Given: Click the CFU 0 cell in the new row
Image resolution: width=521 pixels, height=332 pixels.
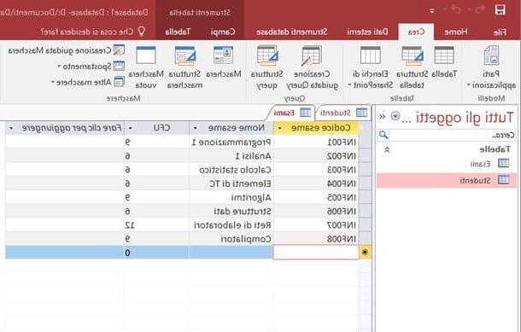Looking at the screenshot, I should [156, 253].
